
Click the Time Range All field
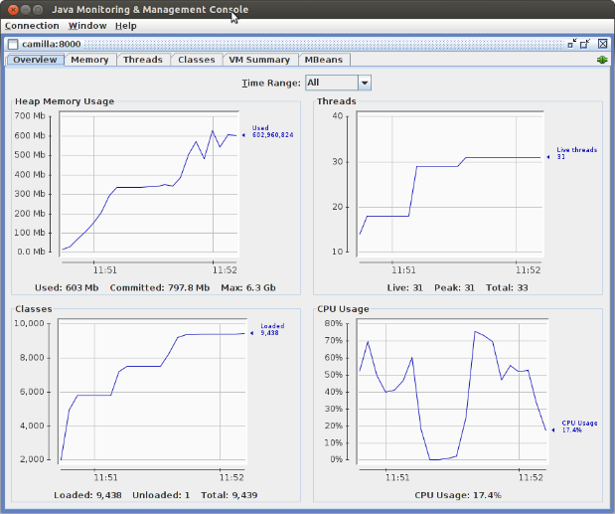click(331, 84)
